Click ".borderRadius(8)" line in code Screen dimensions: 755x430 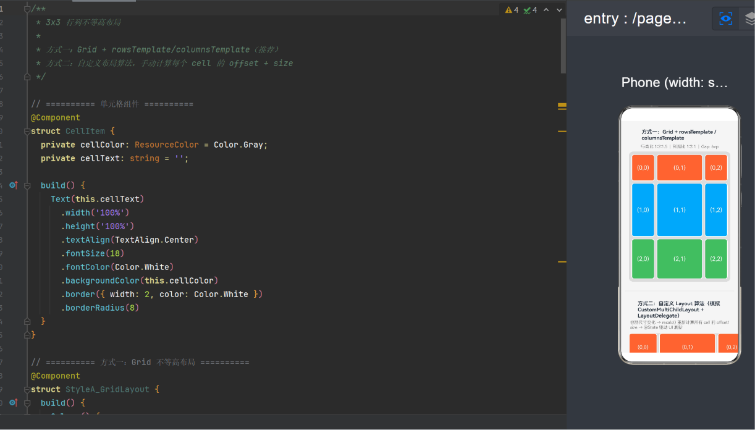(100, 308)
